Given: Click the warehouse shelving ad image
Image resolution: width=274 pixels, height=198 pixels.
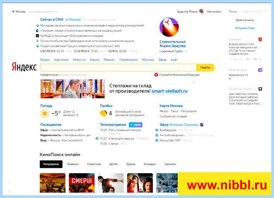Looking at the screenshot, I should coord(73,89).
